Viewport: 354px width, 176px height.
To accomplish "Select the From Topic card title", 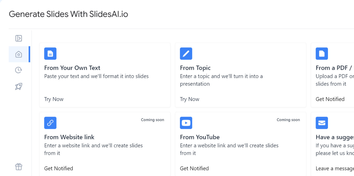I will click(195, 68).
